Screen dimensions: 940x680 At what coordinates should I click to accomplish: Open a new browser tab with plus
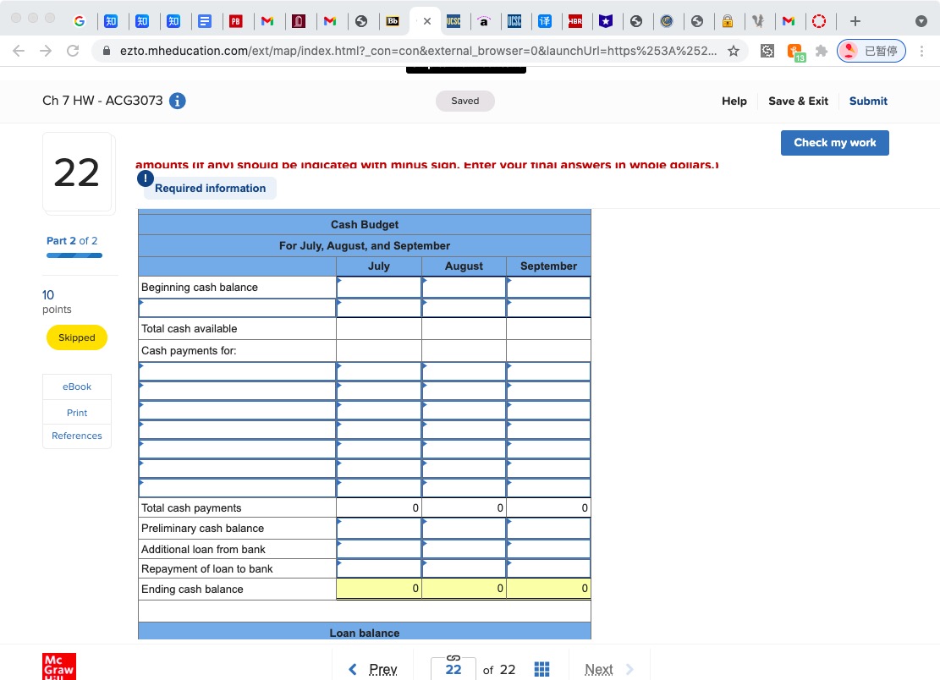(x=855, y=20)
